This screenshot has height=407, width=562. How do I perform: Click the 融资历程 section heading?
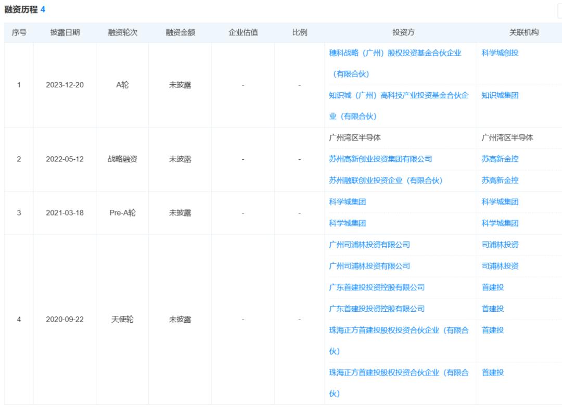click(x=21, y=10)
